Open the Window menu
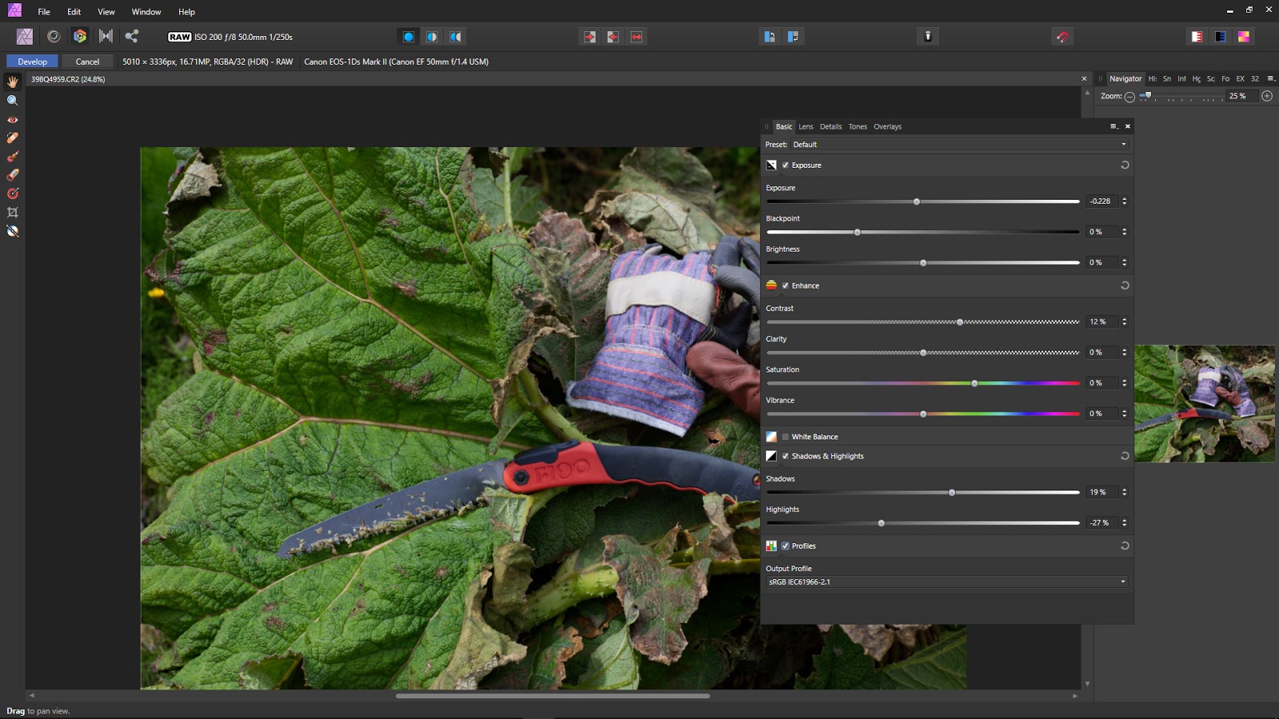This screenshot has width=1279, height=719. tap(146, 11)
